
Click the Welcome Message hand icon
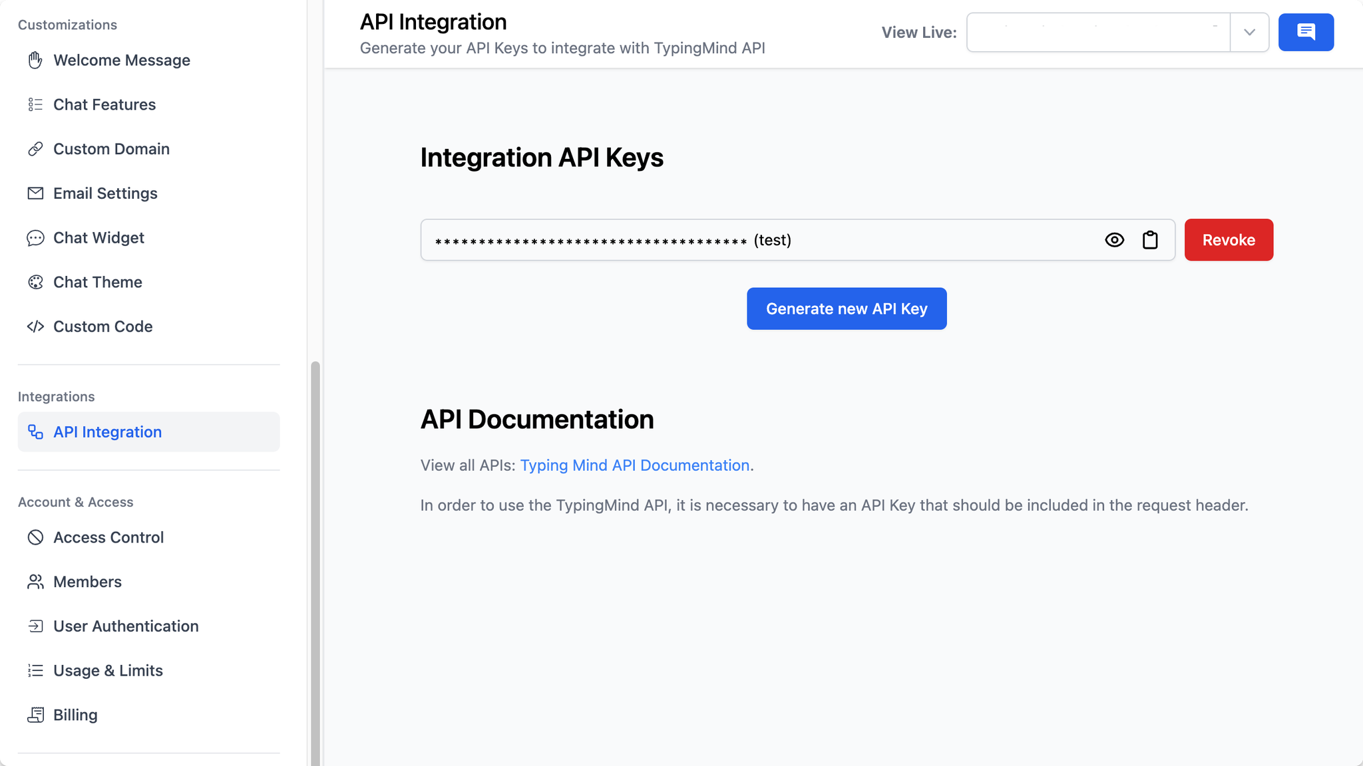click(x=35, y=60)
